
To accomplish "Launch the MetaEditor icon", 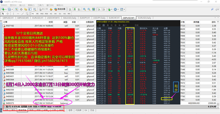I will pyautogui.click(x=51, y=9).
